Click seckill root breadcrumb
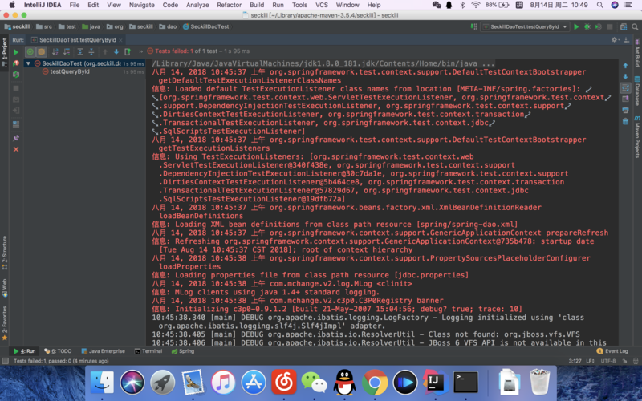Viewport: 642px width, 401px height. 17,26
